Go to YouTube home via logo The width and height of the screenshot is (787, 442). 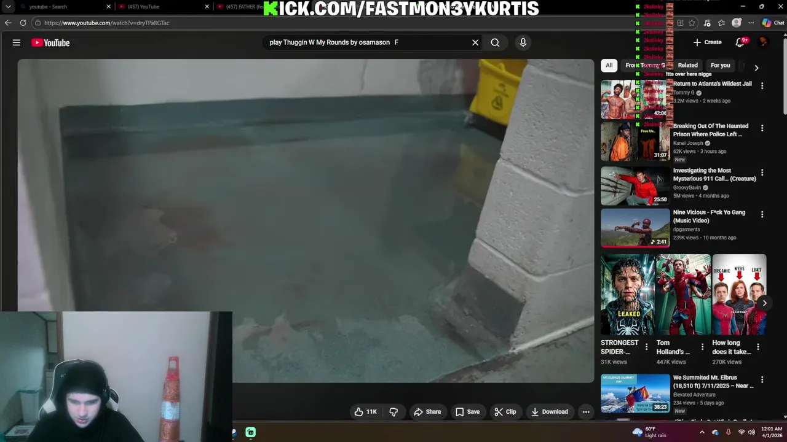(50, 42)
